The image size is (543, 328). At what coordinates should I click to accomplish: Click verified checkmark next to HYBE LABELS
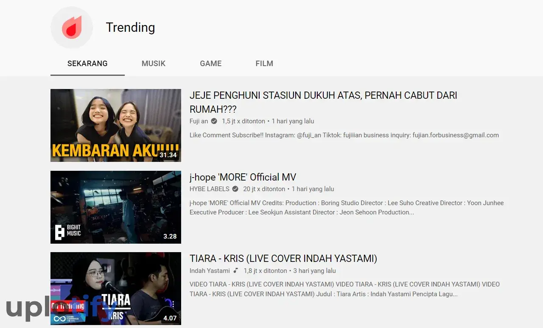coord(235,189)
